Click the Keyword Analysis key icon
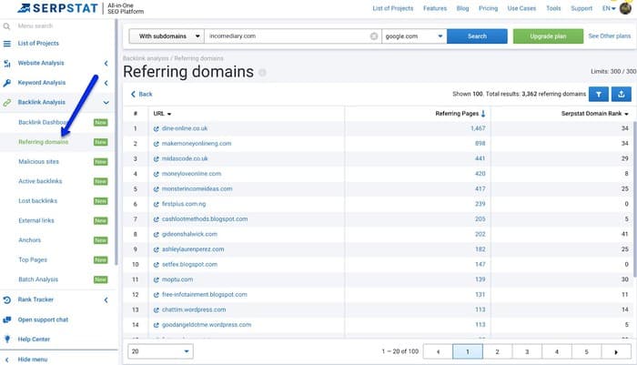The width and height of the screenshot is (637, 365). (x=7, y=83)
